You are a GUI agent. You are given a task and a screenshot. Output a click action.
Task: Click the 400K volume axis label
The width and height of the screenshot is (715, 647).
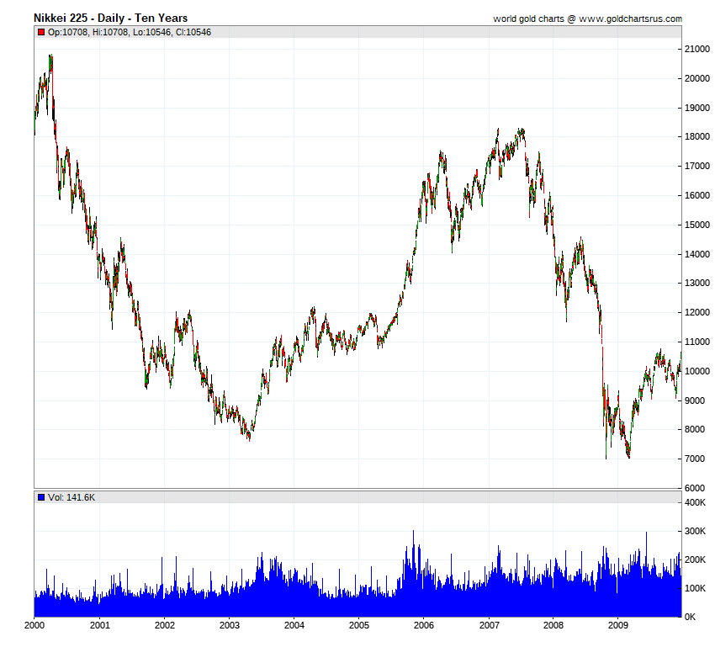(695, 502)
